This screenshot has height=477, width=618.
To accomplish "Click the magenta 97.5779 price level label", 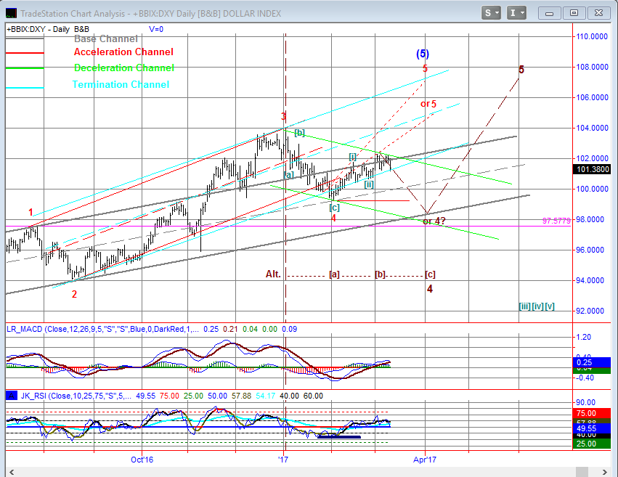I will (556, 221).
